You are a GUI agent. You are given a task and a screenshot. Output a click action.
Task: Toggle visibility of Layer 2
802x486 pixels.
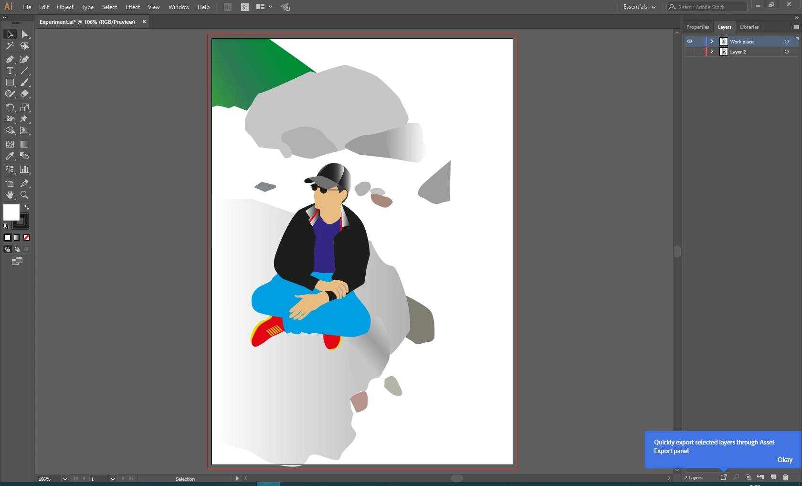click(x=689, y=52)
